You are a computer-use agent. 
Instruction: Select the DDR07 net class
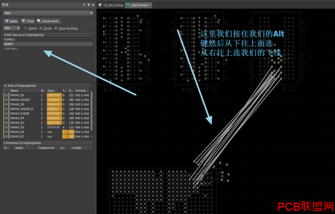click(x=48, y=44)
